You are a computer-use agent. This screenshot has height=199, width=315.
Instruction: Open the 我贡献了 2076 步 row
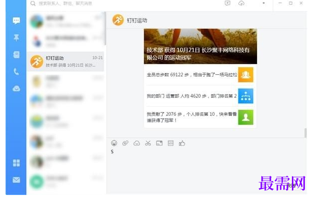coord(200,117)
